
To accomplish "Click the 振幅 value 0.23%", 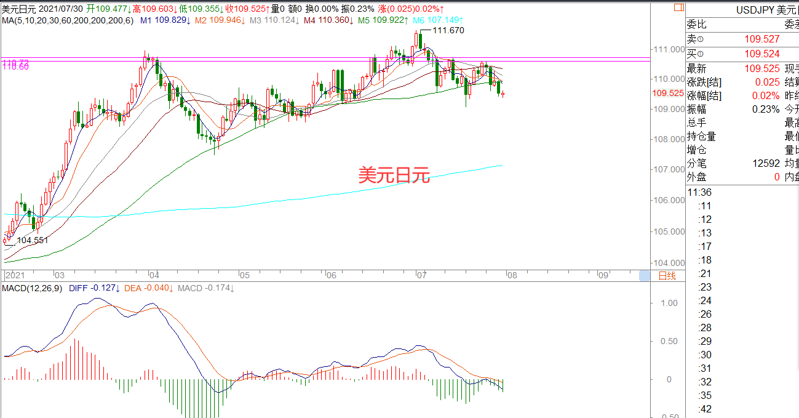I will click(766, 109).
